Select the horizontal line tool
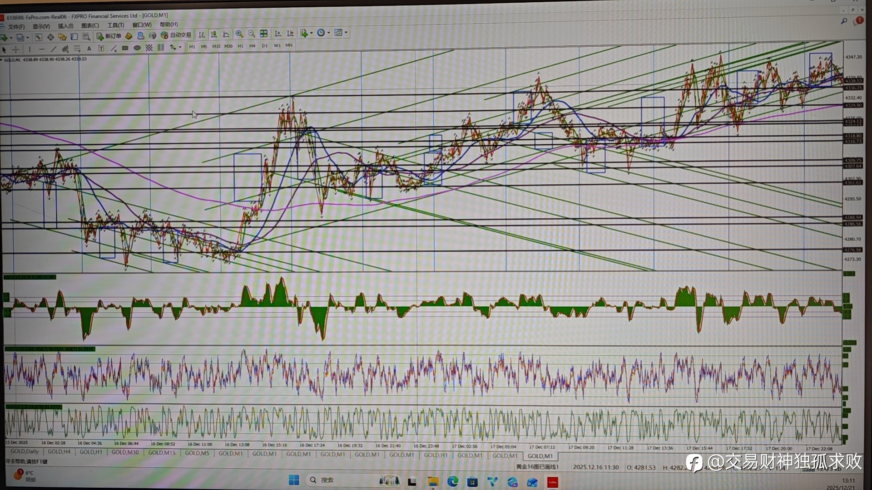872x490 pixels. [41, 49]
